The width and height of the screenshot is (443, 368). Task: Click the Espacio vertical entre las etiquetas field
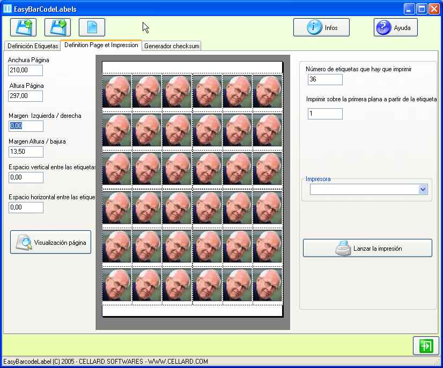(26, 177)
